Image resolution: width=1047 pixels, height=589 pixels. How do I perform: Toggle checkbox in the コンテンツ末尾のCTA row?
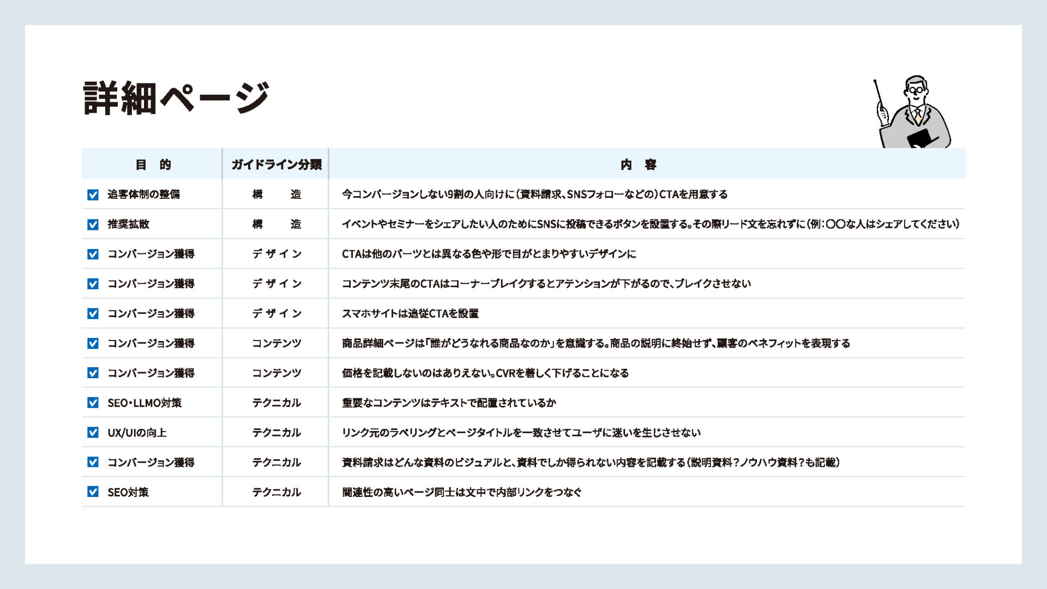(x=93, y=284)
